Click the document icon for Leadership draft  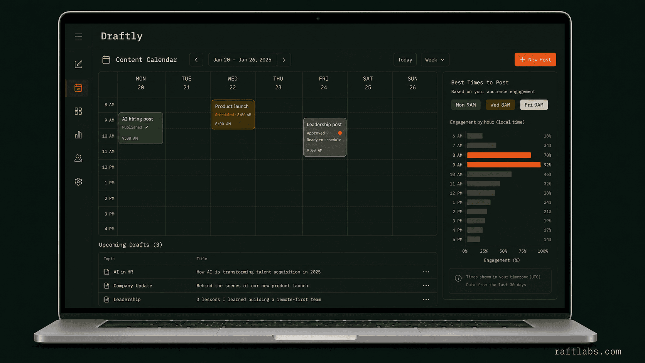(106, 299)
